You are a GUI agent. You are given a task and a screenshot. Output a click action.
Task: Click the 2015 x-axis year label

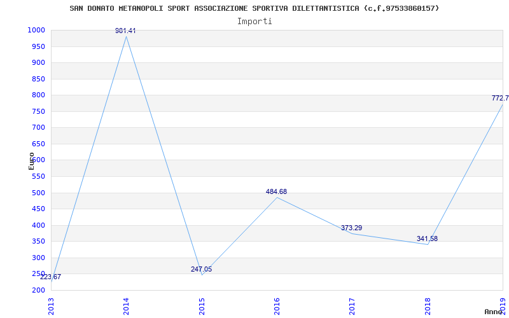(x=202, y=306)
